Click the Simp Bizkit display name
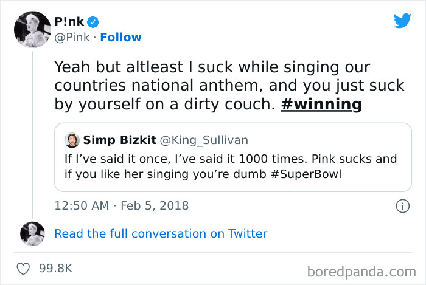The width and height of the screenshot is (426, 285). pyautogui.click(x=119, y=140)
